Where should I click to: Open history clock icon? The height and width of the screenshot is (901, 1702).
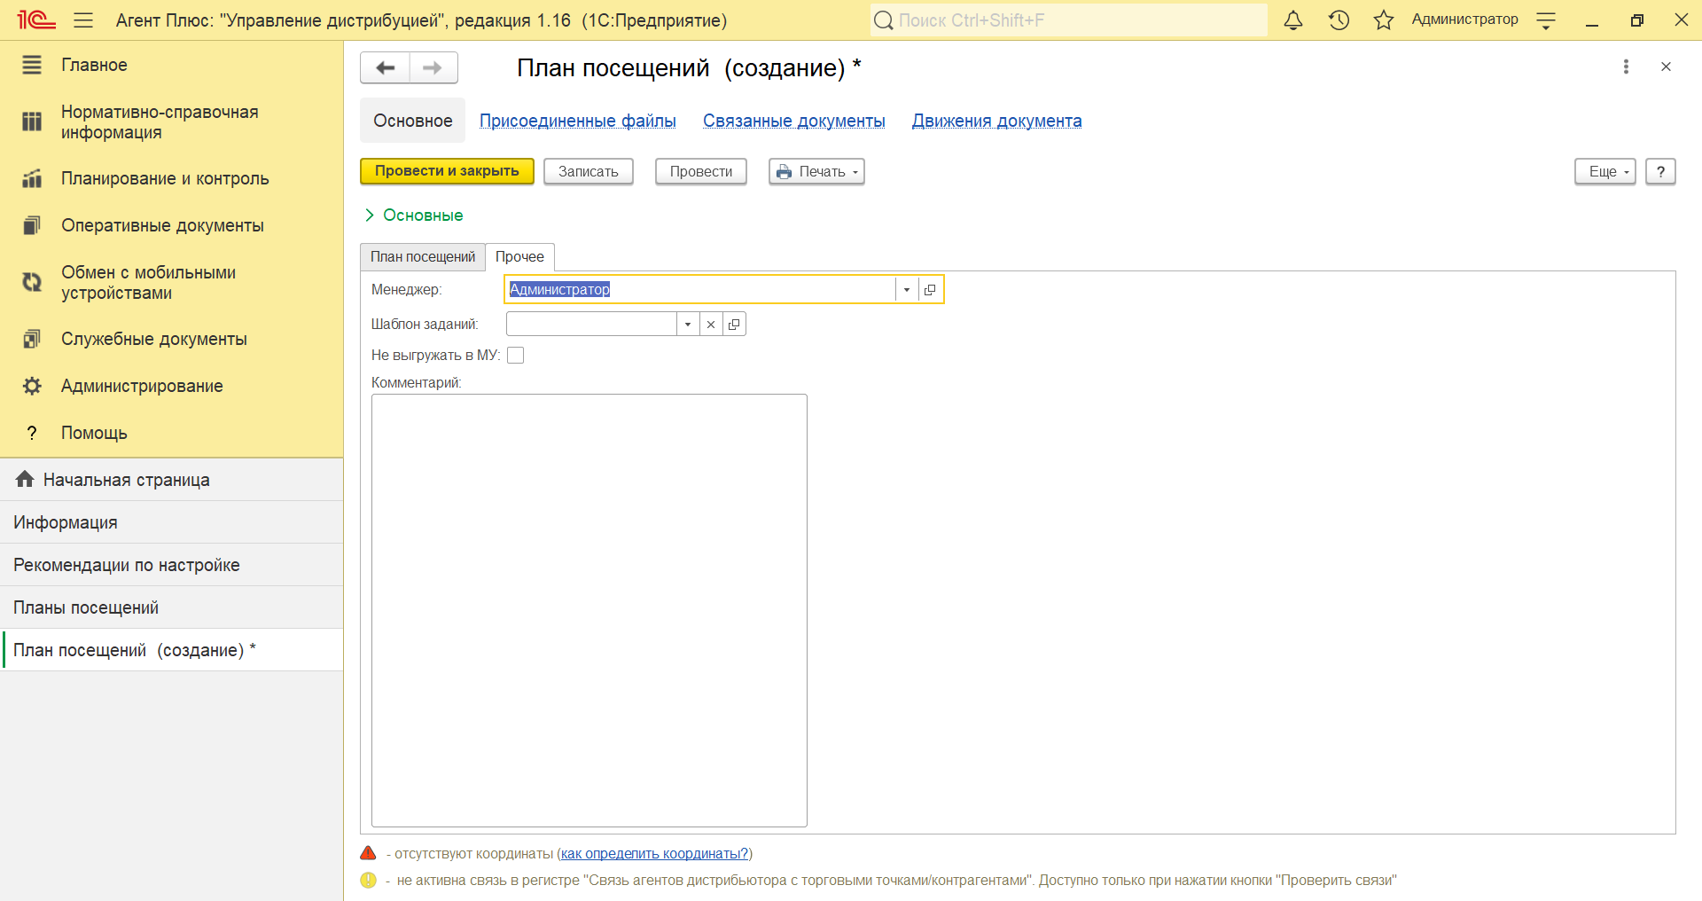pyautogui.click(x=1339, y=20)
